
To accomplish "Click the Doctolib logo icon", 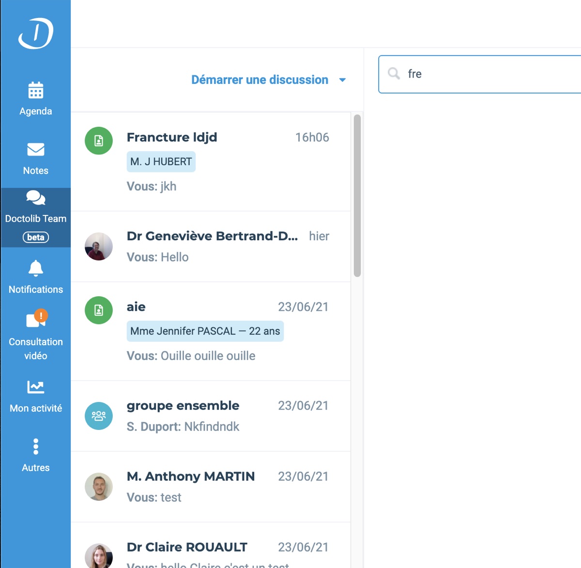I will [36, 33].
